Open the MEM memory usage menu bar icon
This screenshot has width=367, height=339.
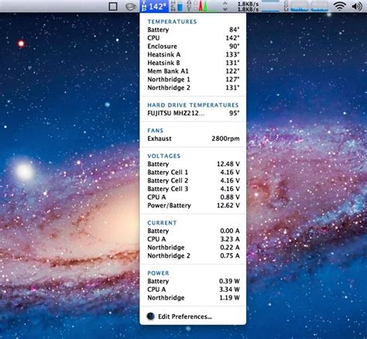coord(177,6)
